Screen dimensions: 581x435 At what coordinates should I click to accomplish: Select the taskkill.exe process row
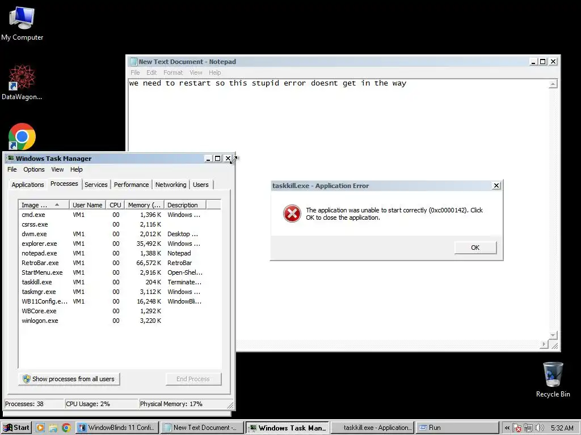[x=119, y=282]
